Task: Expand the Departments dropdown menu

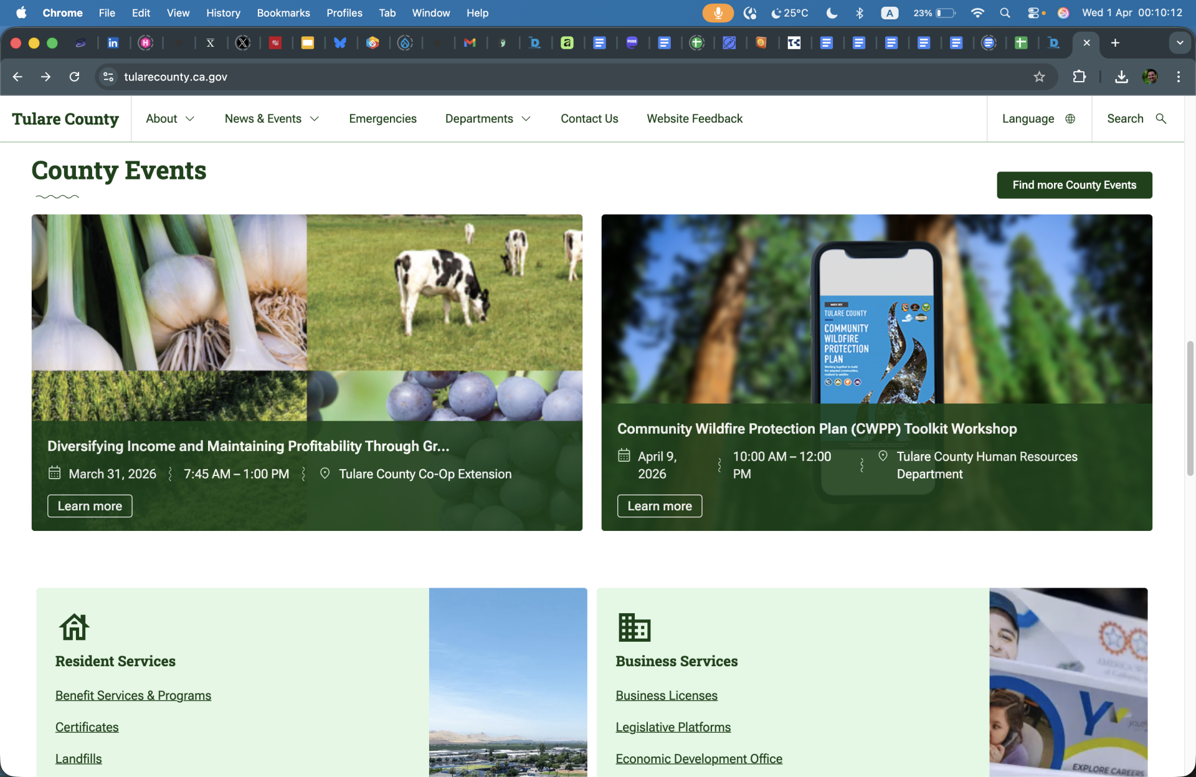Action: pos(488,119)
